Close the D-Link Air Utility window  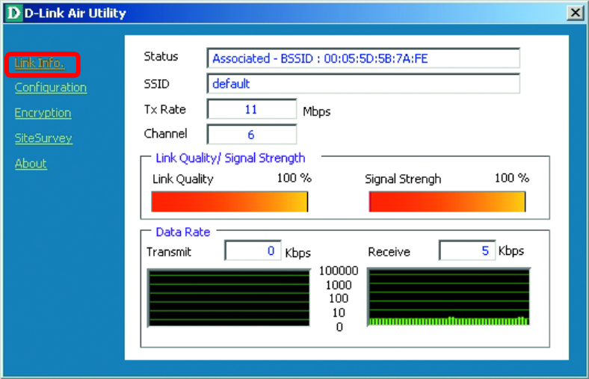[575, 13]
